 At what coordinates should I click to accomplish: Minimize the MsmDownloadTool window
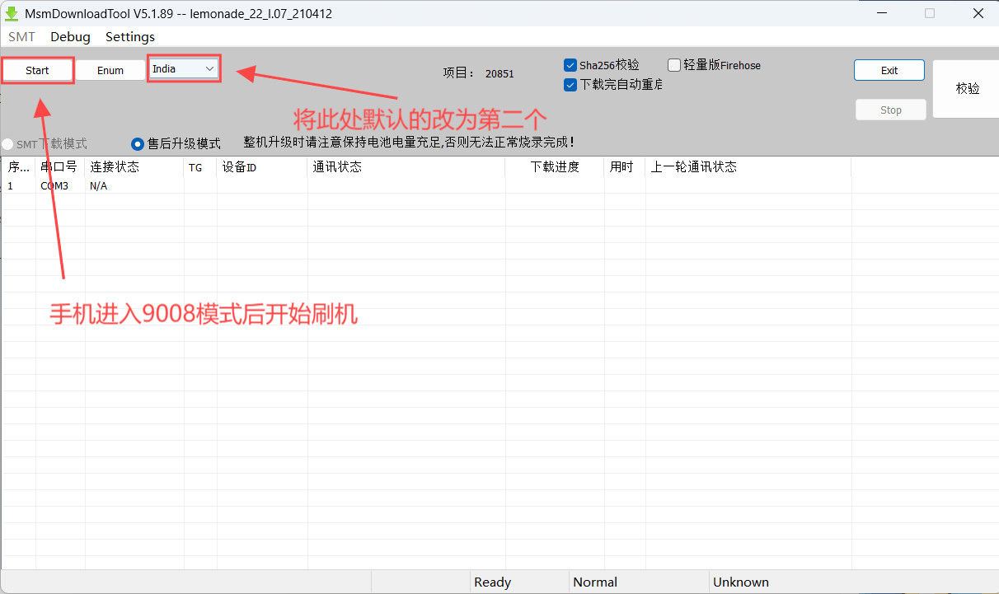coord(883,13)
